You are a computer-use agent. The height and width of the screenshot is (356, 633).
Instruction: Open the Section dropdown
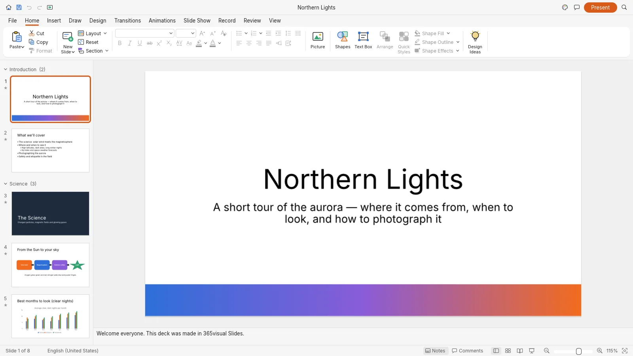[93, 51]
